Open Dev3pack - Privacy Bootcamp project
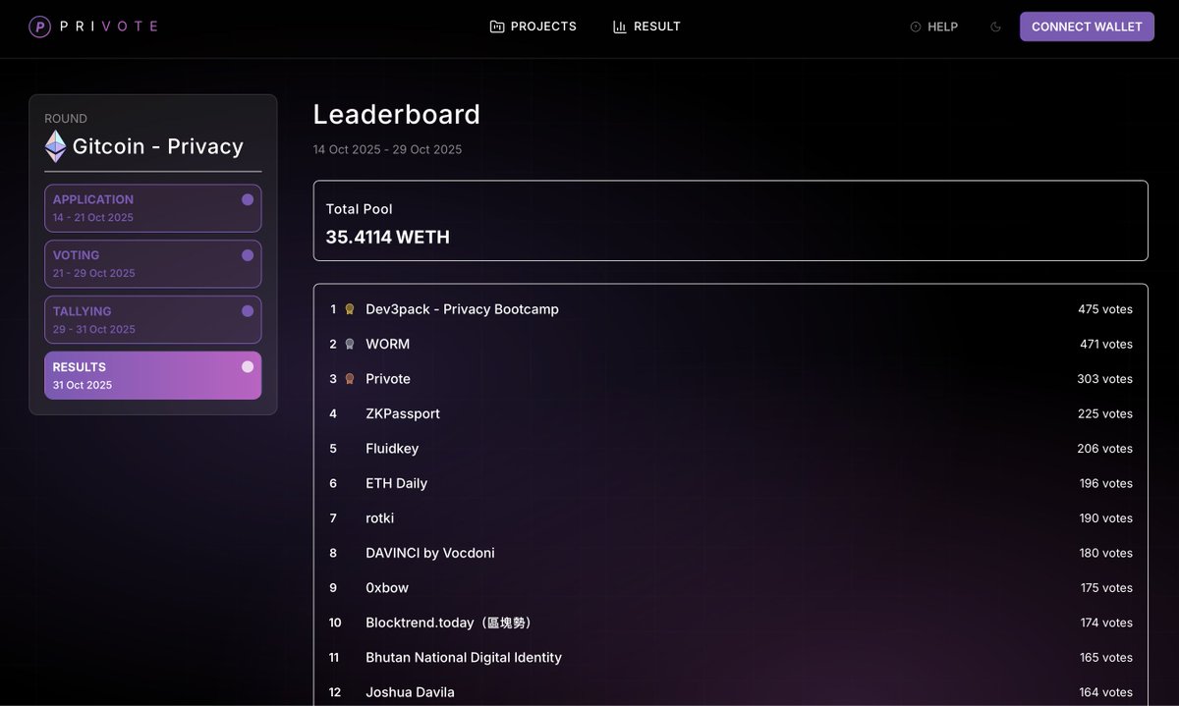This screenshot has width=1179, height=706. (x=462, y=309)
